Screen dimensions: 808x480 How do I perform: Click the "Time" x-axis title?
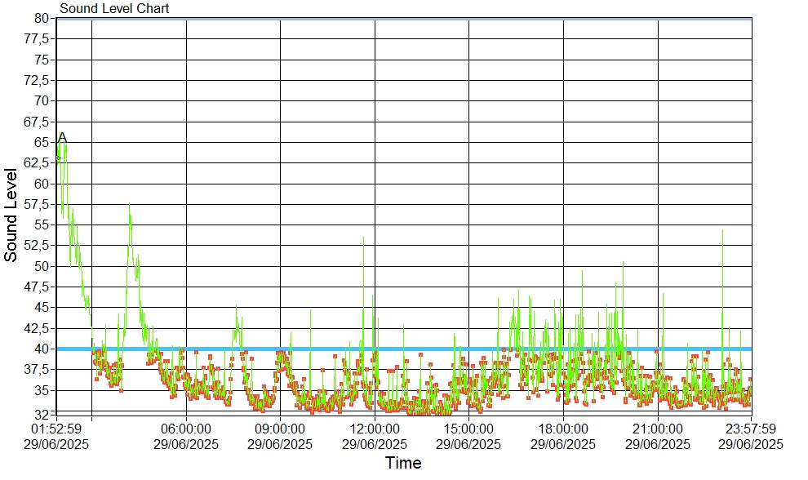point(403,463)
